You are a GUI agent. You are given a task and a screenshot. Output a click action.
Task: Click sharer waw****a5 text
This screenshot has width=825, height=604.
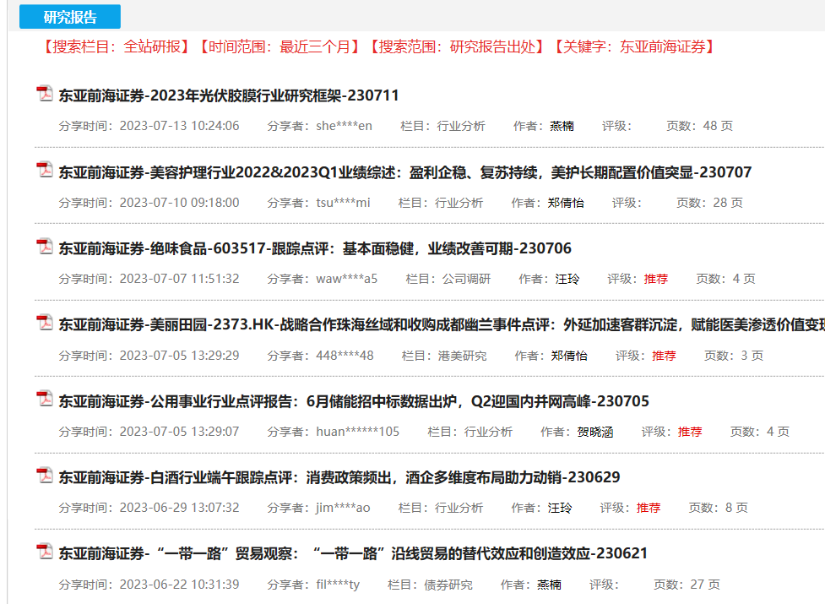347,279
